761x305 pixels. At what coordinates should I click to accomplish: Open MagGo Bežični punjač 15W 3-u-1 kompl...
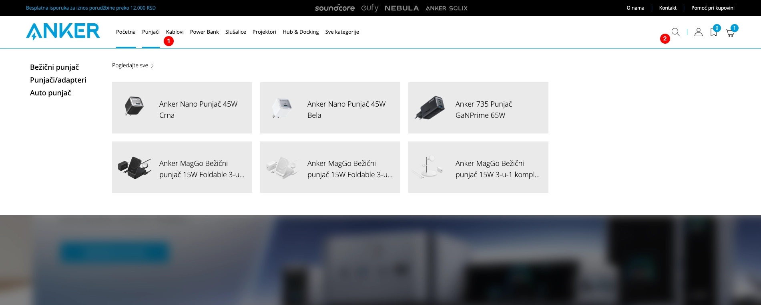pyautogui.click(x=478, y=167)
